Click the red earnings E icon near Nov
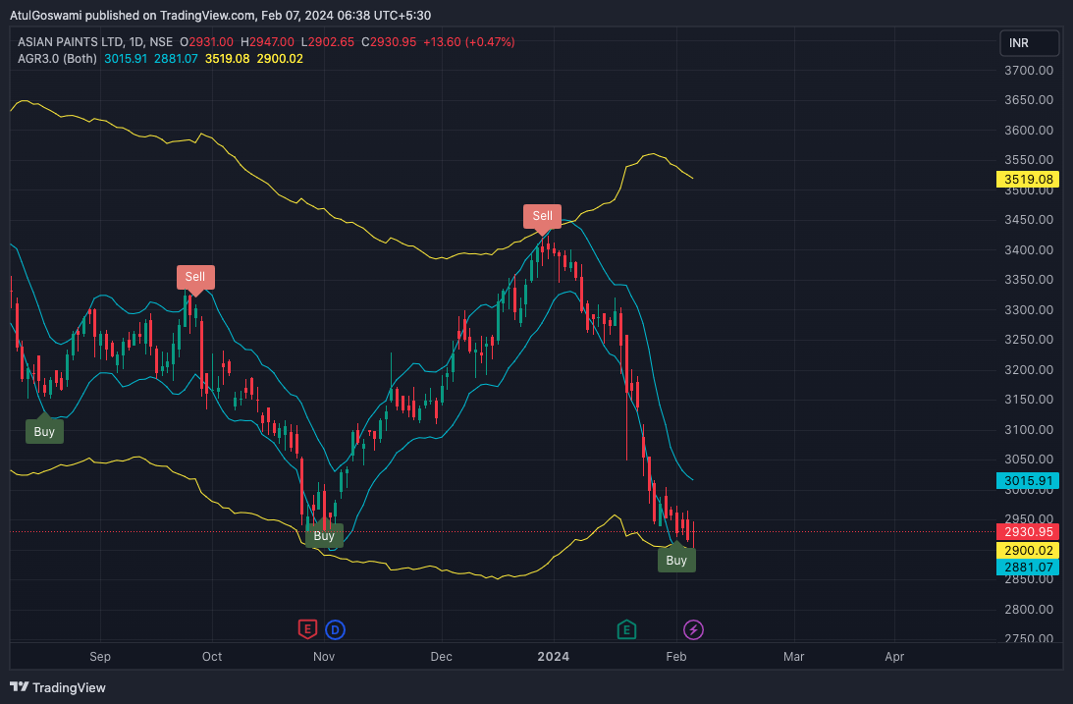1073x704 pixels. click(x=307, y=629)
